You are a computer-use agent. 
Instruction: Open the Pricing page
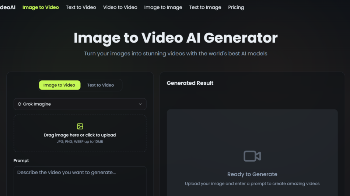[x=236, y=7]
